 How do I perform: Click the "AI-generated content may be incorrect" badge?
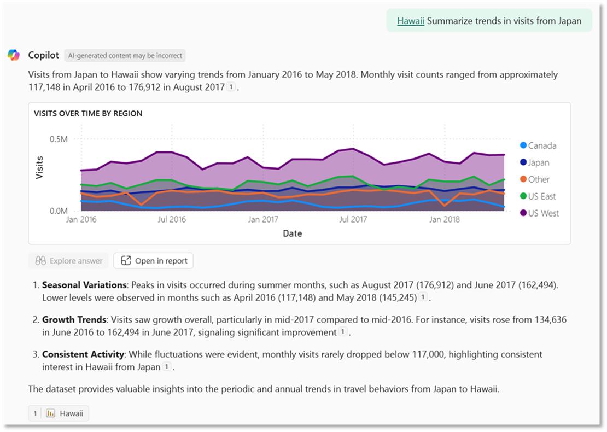[x=125, y=56]
